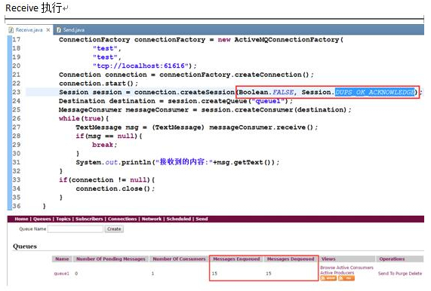Click Send To link for queue1

386,274
